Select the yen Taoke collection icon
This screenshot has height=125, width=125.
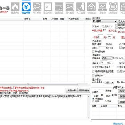(x=26, y=7)
